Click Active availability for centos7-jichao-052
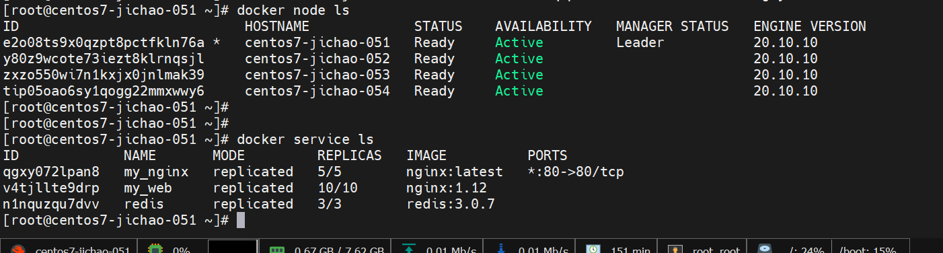 [x=519, y=59]
